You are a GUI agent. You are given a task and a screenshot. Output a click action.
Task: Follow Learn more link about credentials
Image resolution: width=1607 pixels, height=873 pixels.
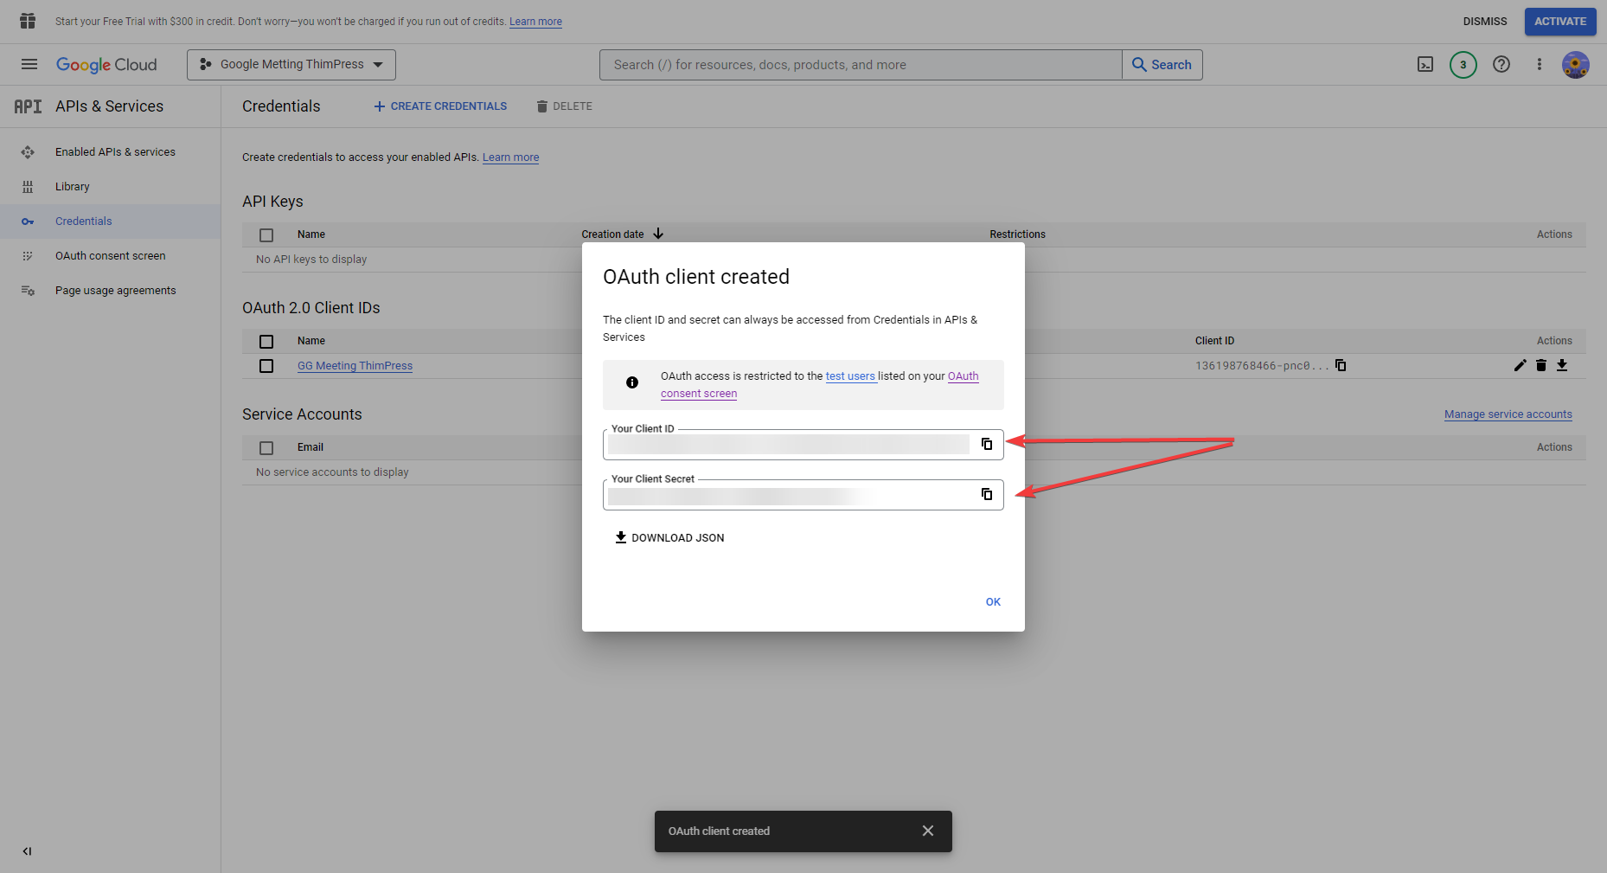pos(510,157)
